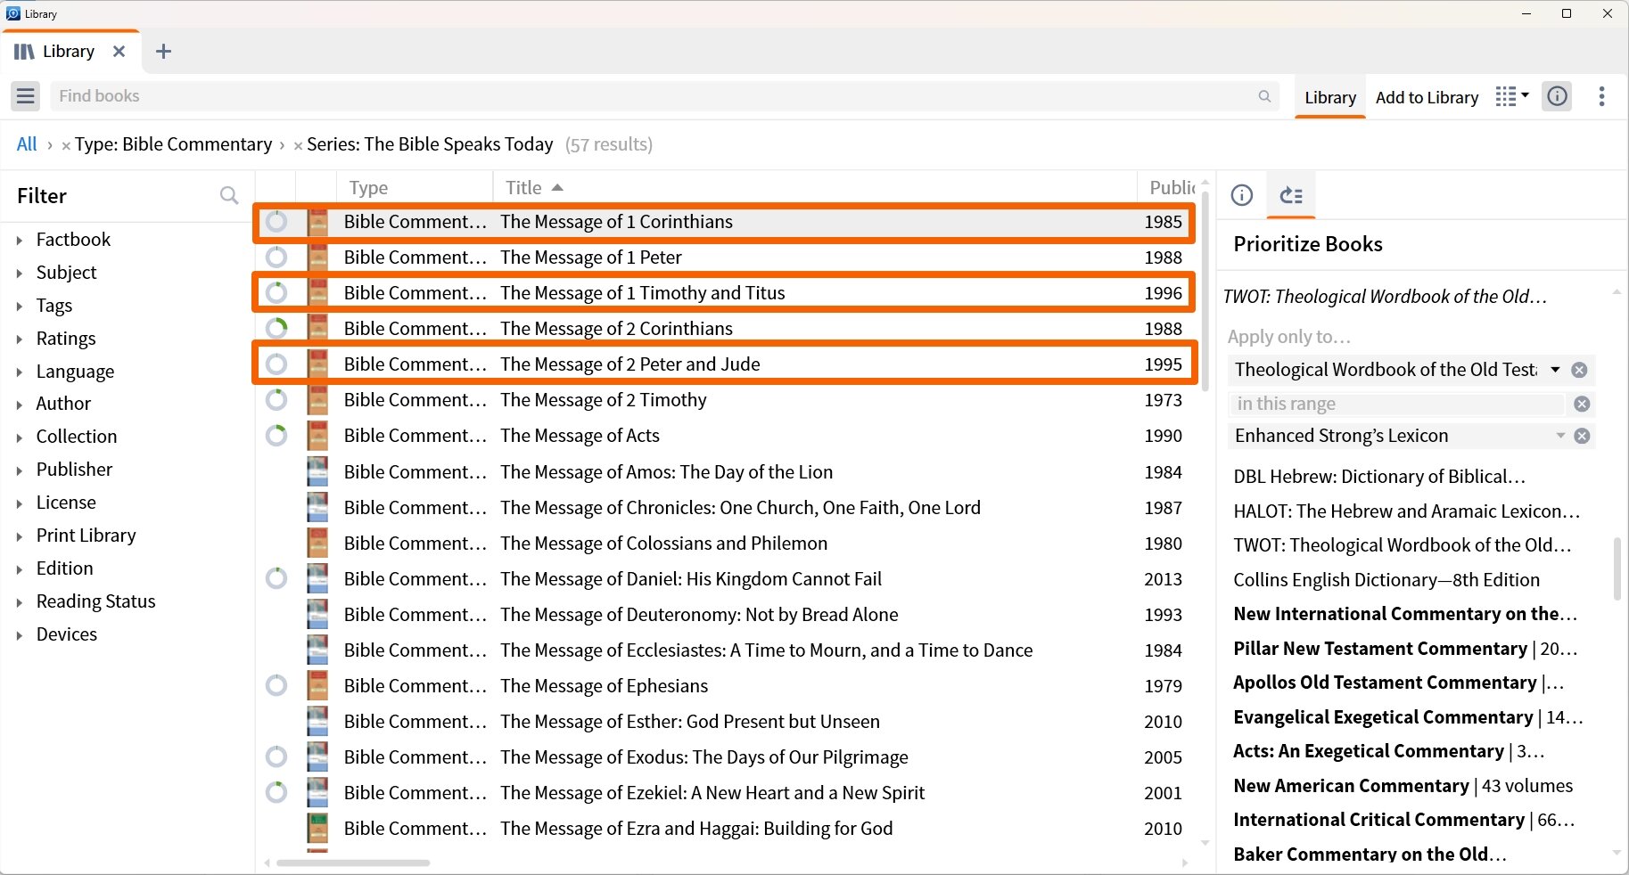Open the view layout grid dropdown
This screenshot has width=1629, height=875.
[1511, 96]
